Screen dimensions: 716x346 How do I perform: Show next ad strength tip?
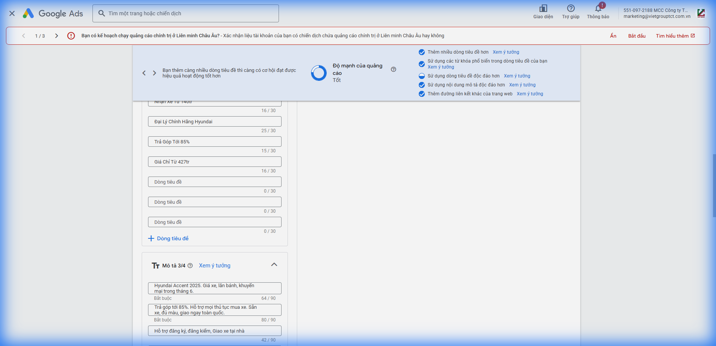click(154, 73)
